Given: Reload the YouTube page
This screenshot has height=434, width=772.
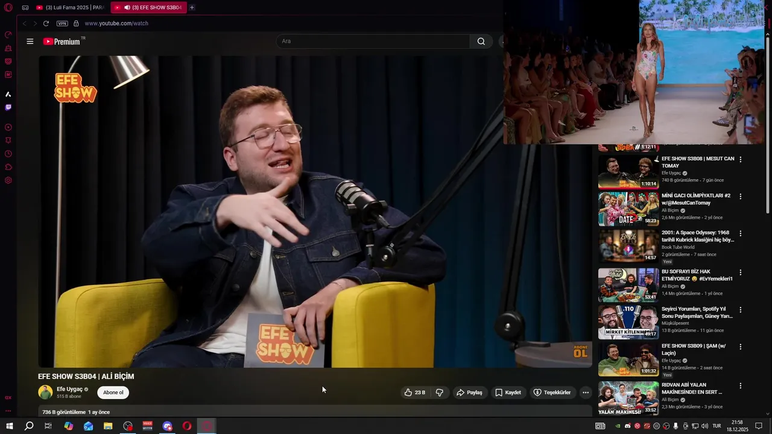Looking at the screenshot, I should coord(46,24).
